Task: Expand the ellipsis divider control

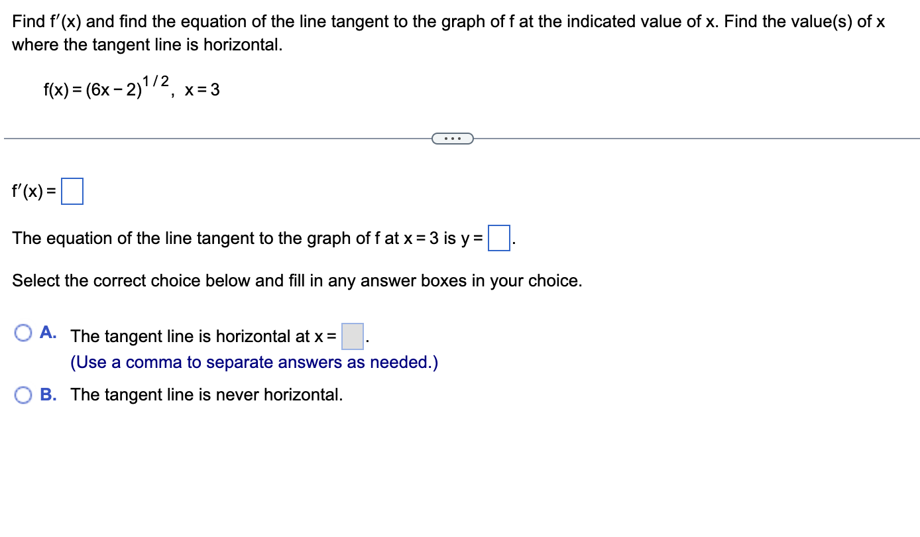Action: (x=453, y=138)
